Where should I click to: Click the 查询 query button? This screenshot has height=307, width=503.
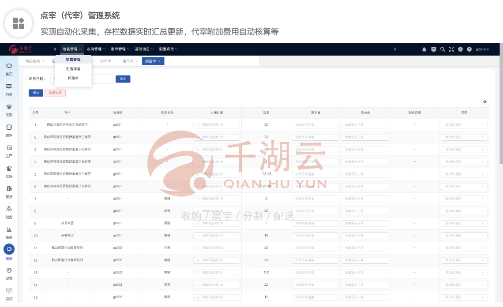[x=123, y=79]
